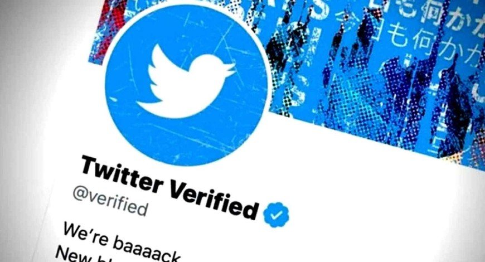Click the white bird's tail feathers
485x262 pixels.
click(147, 105)
